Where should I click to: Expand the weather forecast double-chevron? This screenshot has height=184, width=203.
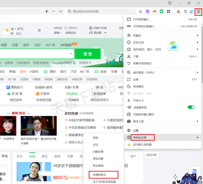(x=39, y=30)
